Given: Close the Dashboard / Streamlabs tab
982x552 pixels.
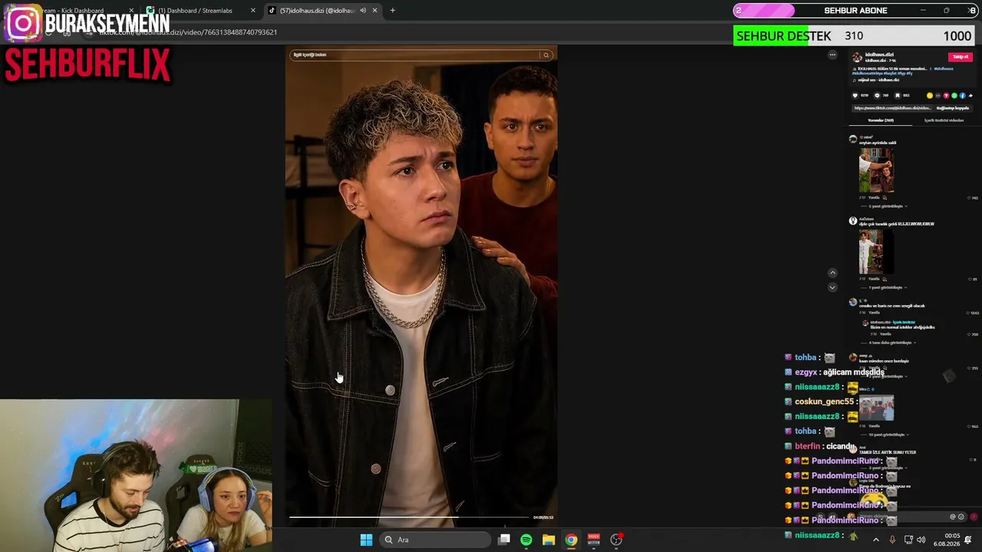Looking at the screenshot, I should click(x=253, y=11).
